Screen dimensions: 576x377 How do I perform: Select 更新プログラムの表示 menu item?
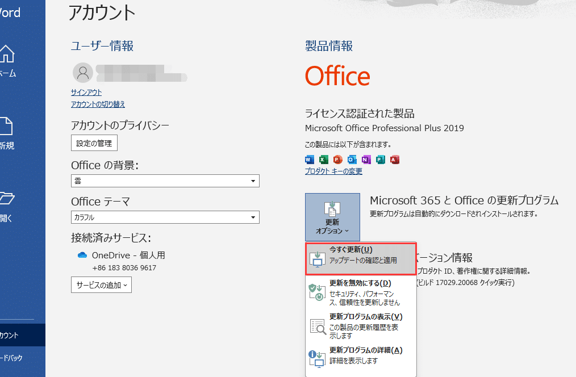coord(361,325)
